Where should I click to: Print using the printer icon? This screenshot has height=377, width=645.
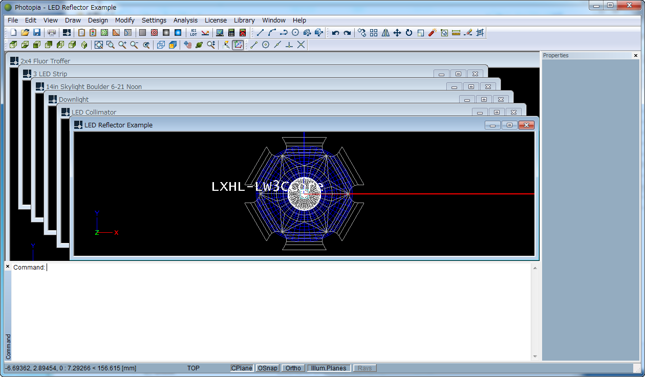point(52,33)
